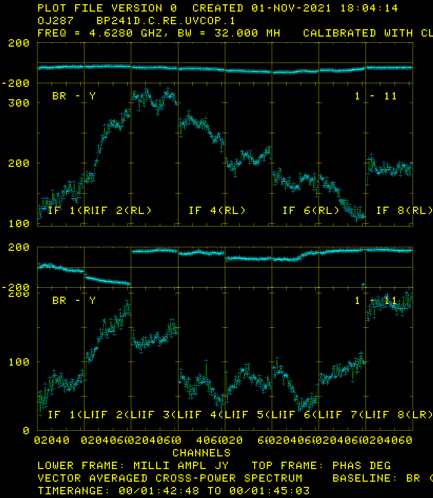Click the IF 8(RL) label in upper panel
This screenshot has width=433, height=498.
click(x=404, y=211)
